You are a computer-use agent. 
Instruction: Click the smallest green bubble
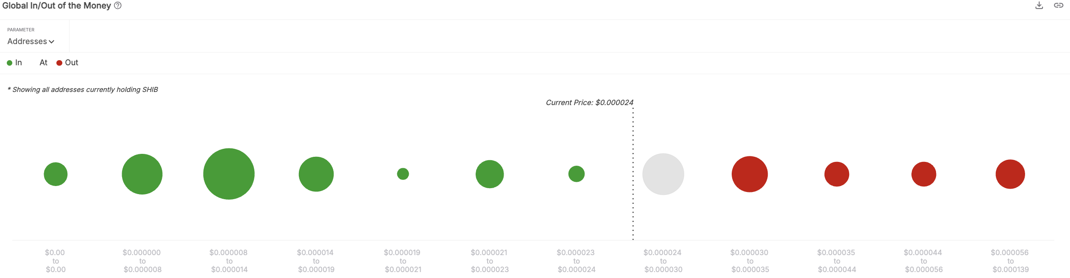(x=403, y=174)
